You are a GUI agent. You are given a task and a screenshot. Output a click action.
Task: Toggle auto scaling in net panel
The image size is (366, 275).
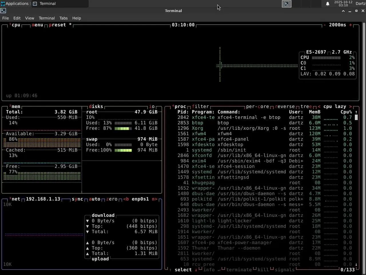tap(94, 199)
